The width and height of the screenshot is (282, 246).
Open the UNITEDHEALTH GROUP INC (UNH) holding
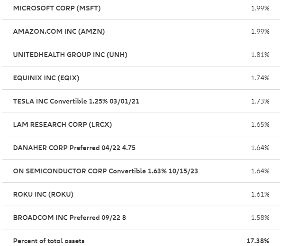(70, 55)
